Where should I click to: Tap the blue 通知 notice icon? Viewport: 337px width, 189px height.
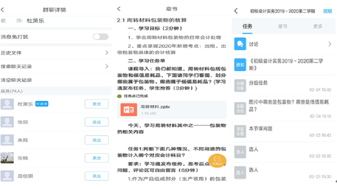point(240,65)
